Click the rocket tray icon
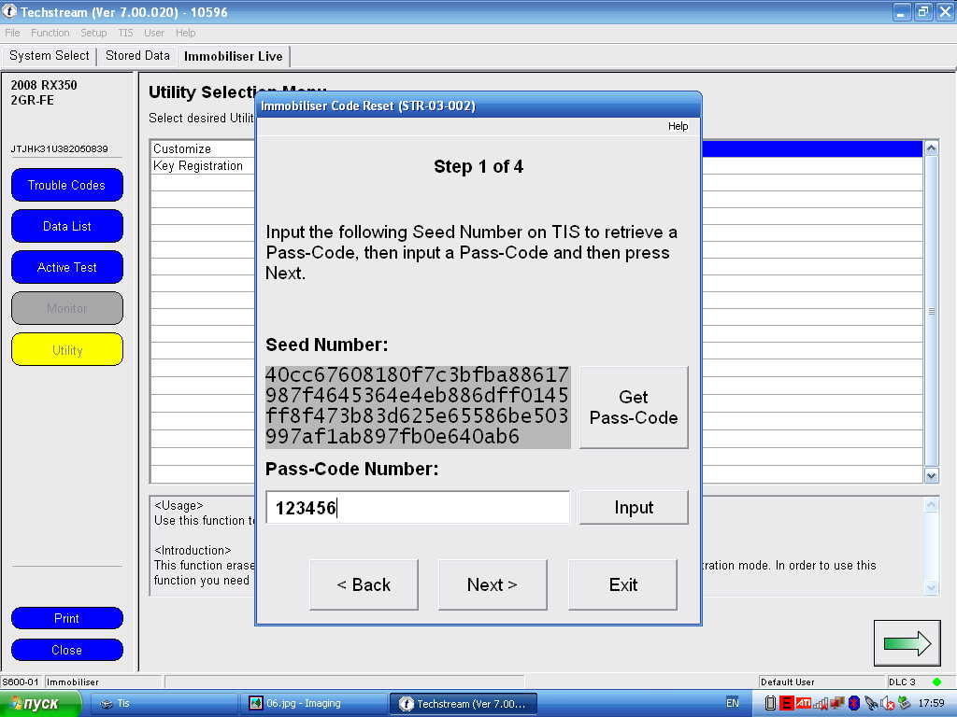This screenshot has width=957, height=717. coord(871,703)
